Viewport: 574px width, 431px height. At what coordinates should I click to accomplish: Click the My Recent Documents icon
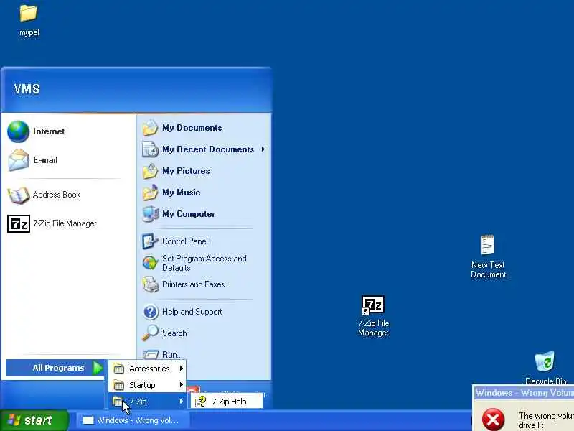(x=150, y=149)
